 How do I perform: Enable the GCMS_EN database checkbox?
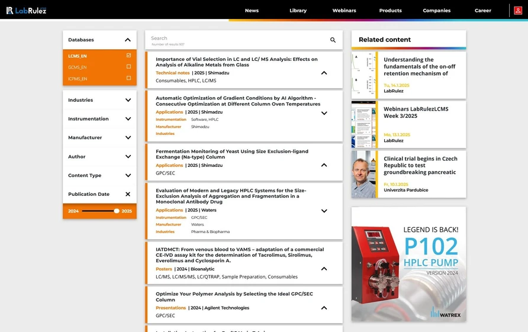[128, 67]
